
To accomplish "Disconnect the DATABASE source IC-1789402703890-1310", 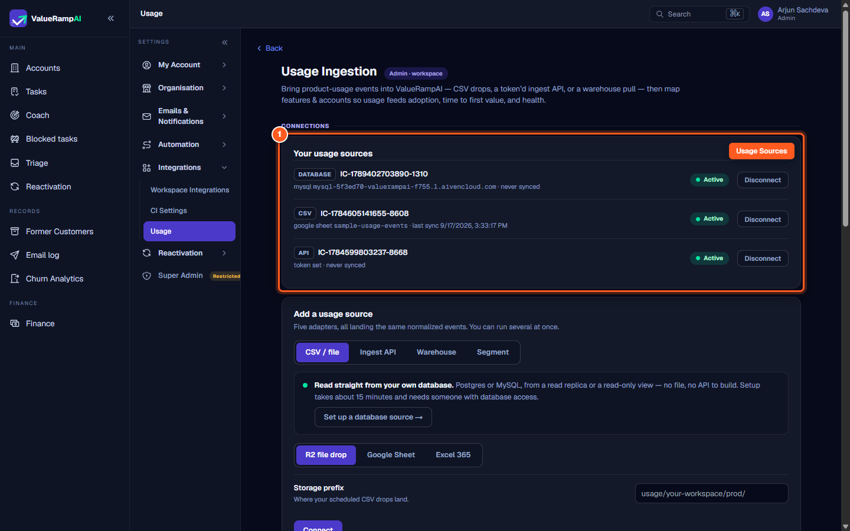I will tap(763, 180).
